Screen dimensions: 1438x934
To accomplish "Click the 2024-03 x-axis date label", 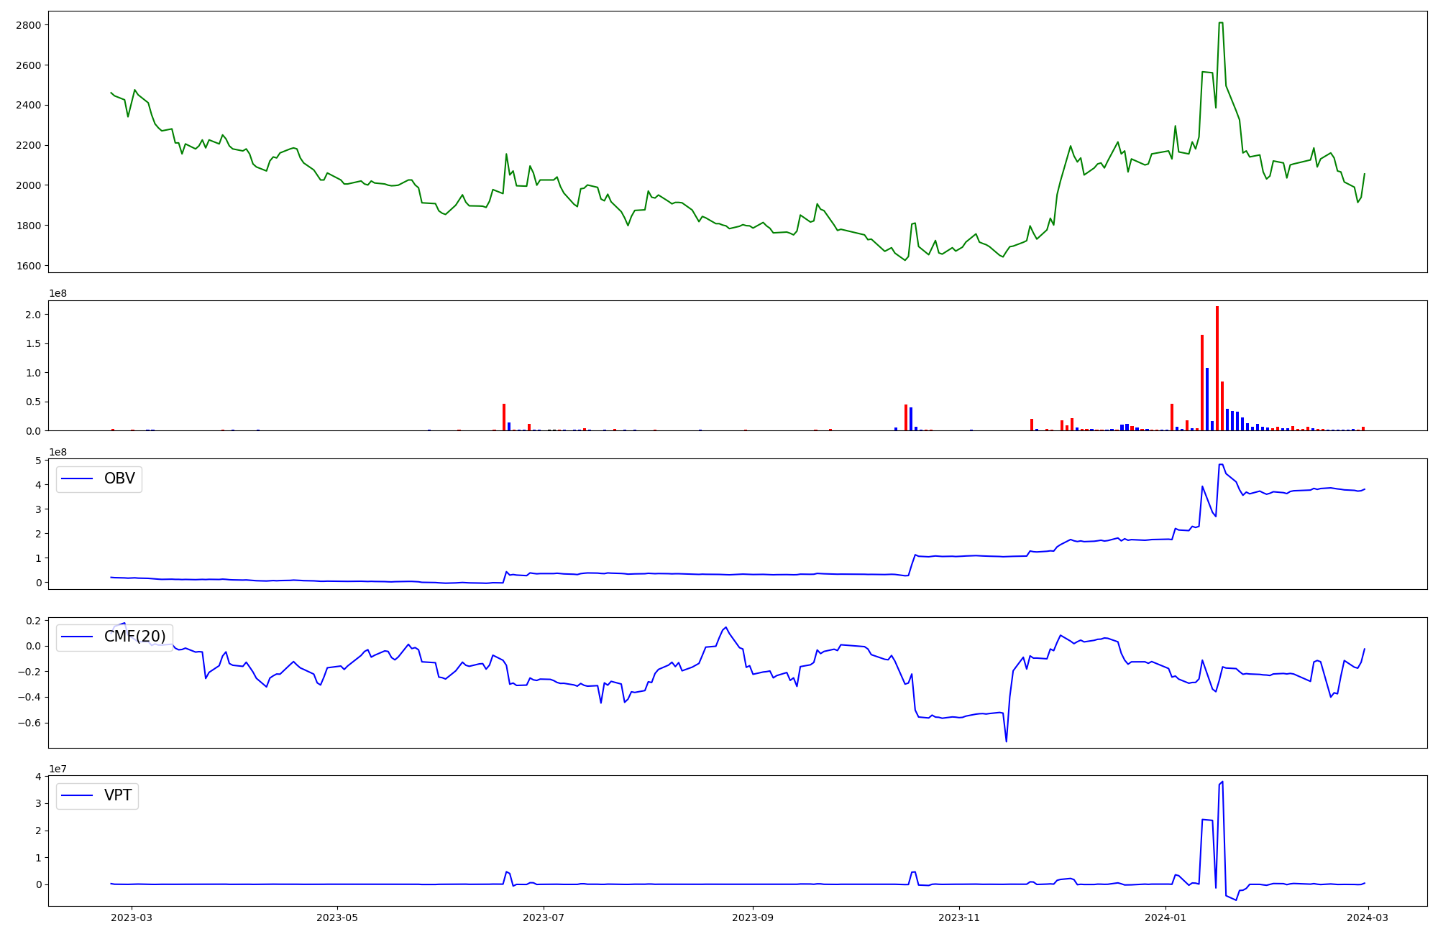I will tap(1368, 917).
